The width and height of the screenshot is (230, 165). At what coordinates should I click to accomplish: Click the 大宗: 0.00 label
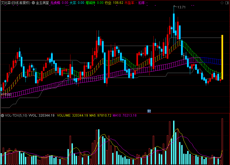77,3
